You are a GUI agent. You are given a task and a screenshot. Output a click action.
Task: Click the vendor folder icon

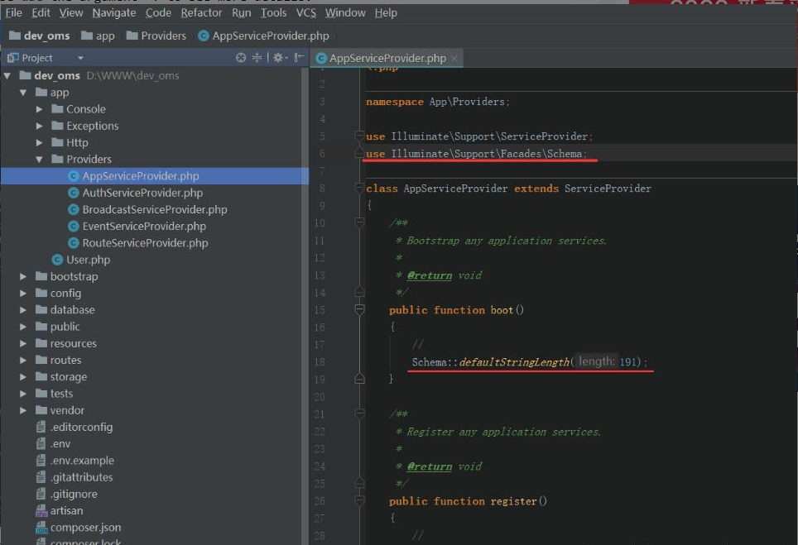pyautogui.click(x=41, y=410)
